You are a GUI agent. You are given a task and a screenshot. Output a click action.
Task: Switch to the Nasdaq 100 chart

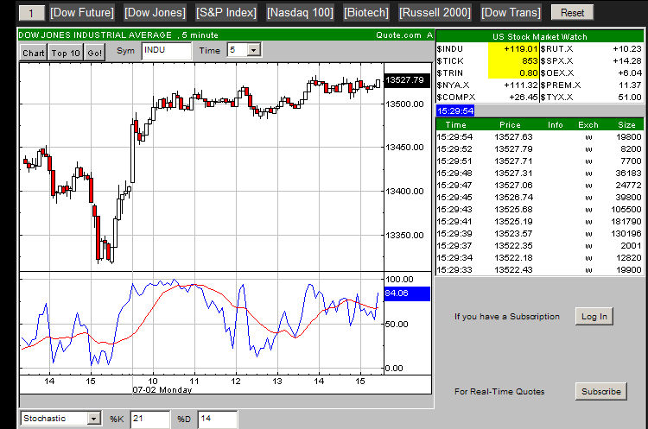tap(300, 12)
